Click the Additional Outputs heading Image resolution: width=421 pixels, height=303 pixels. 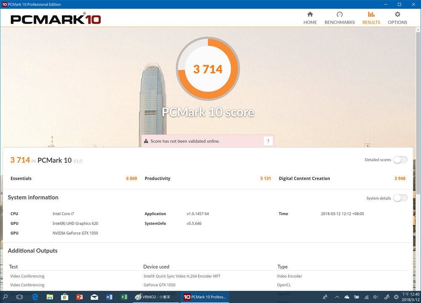32,250
